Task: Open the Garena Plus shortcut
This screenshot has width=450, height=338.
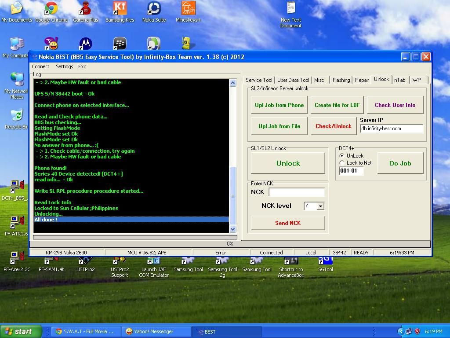Action: [85, 9]
